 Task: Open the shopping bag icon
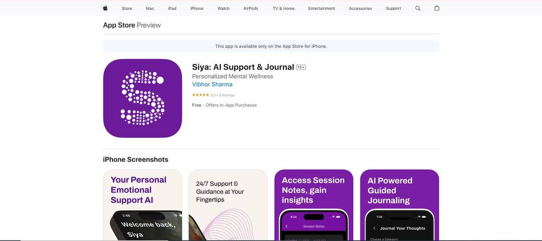(x=437, y=8)
